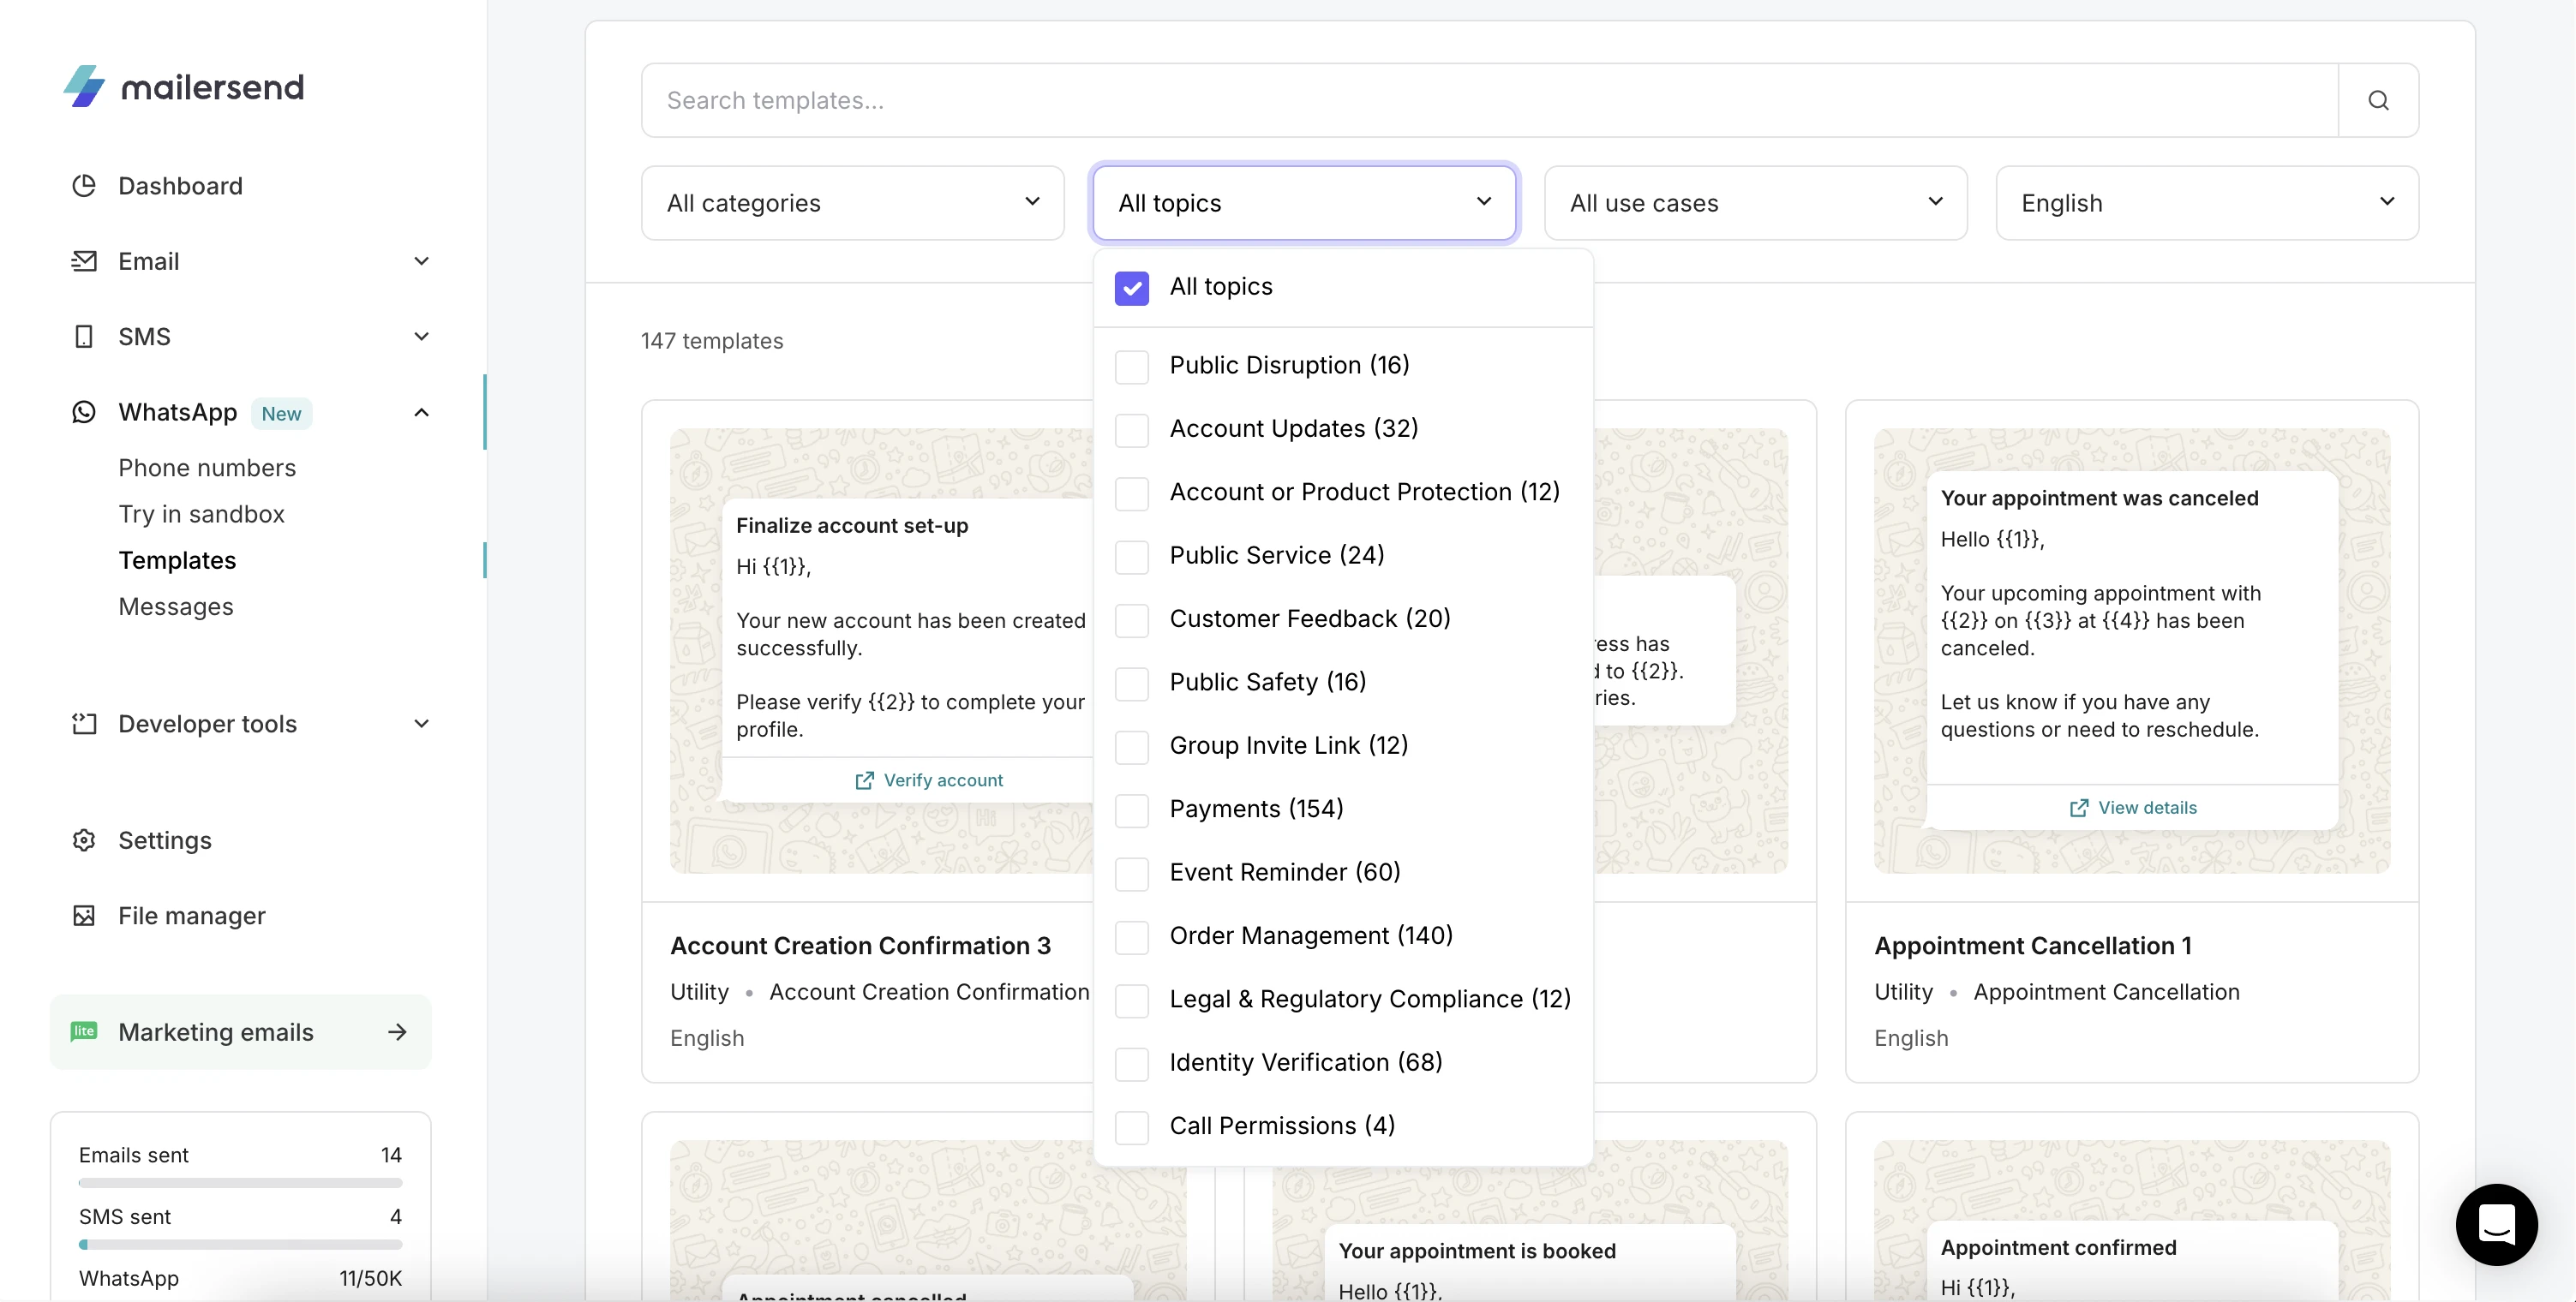
Task: Open the chat support bubble
Action: pos(2496,1224)
